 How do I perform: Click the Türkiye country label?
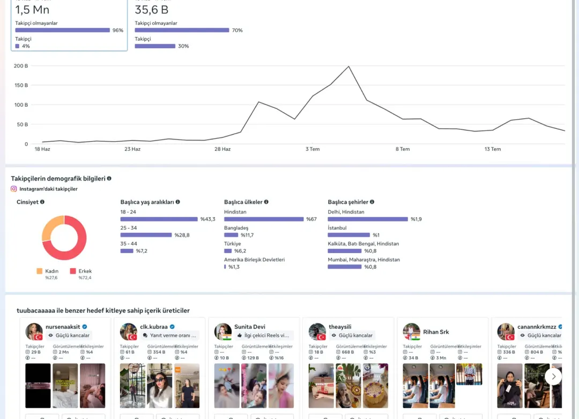(233, 244)
